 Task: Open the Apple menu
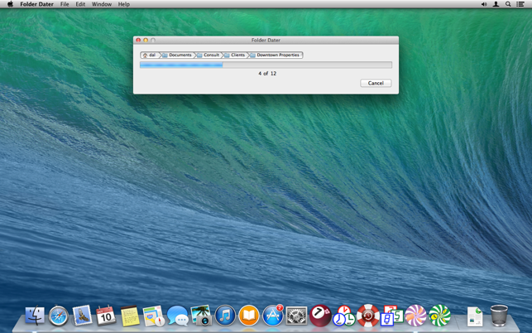[x=10, y=4]
